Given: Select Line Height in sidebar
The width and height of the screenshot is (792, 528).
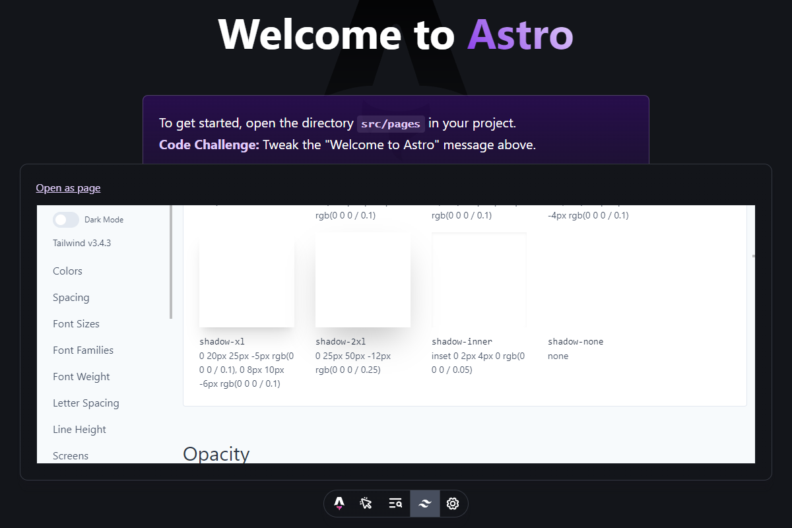Looking at the screenshot, I should (79, 430).
